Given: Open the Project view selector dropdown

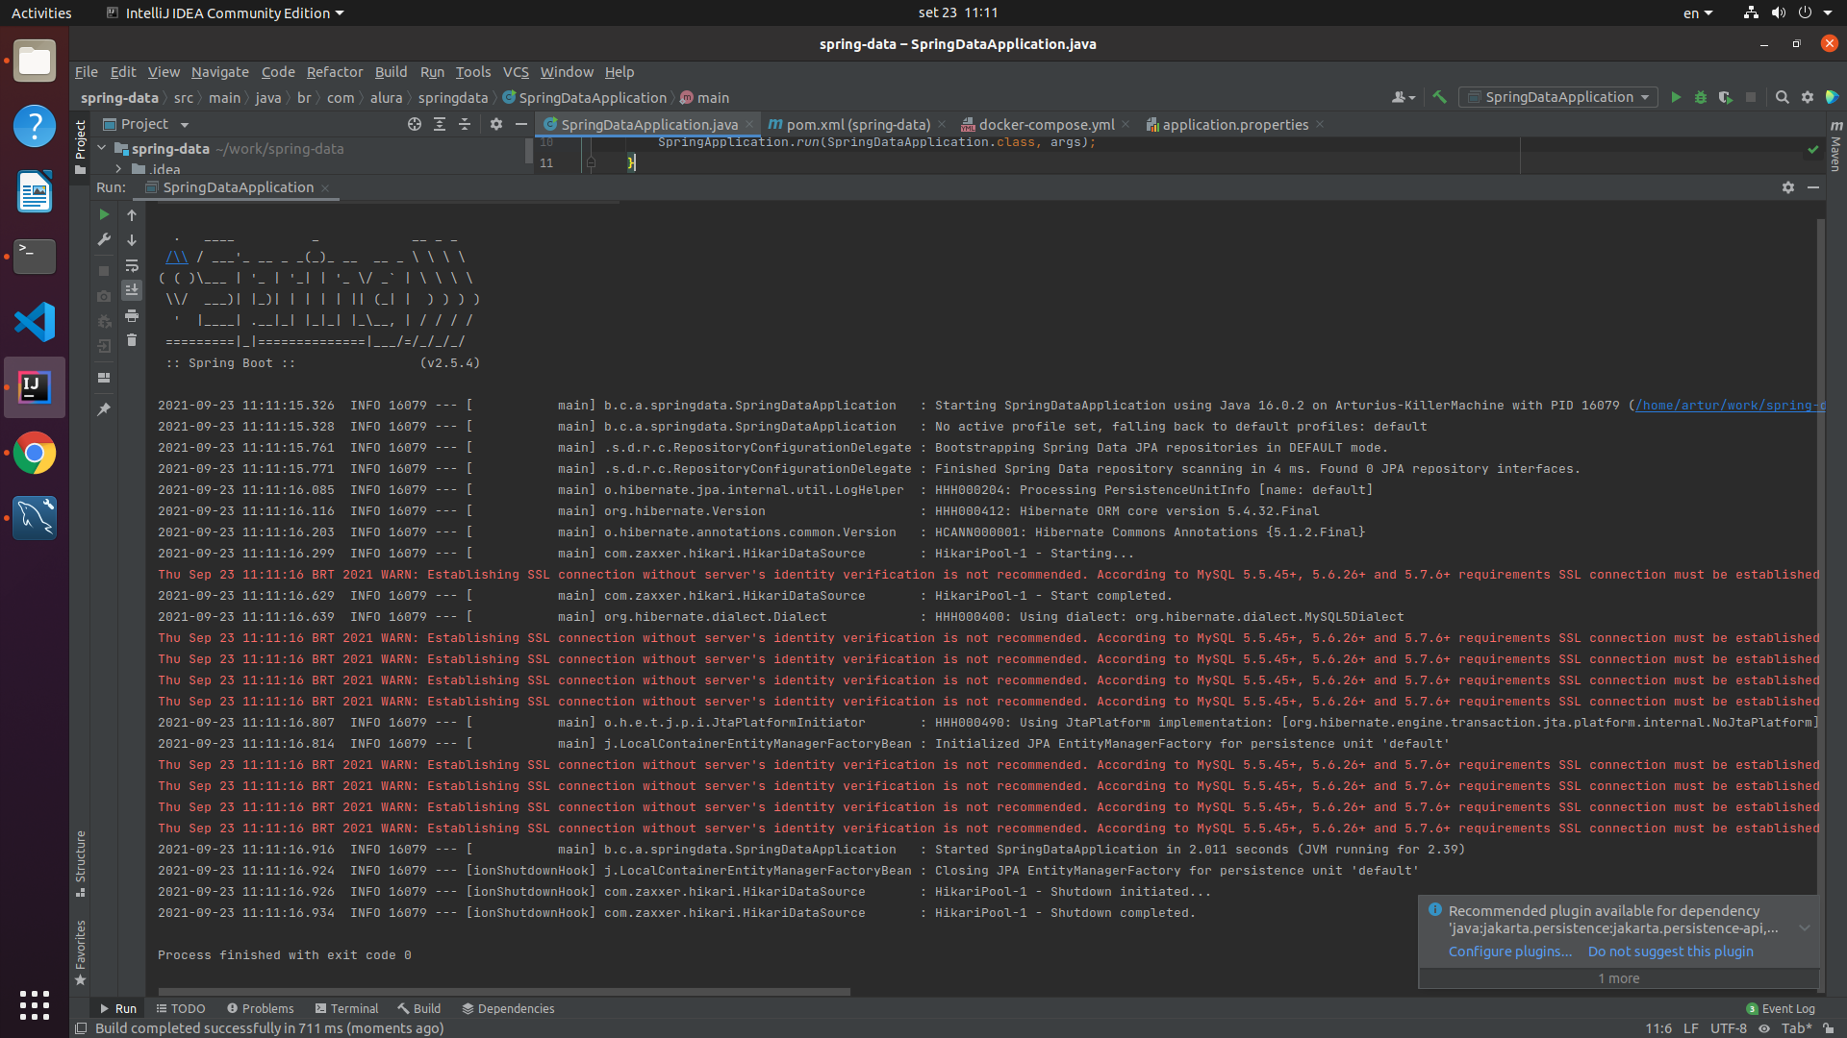Looking at the screenshot, I should point(146,124).
